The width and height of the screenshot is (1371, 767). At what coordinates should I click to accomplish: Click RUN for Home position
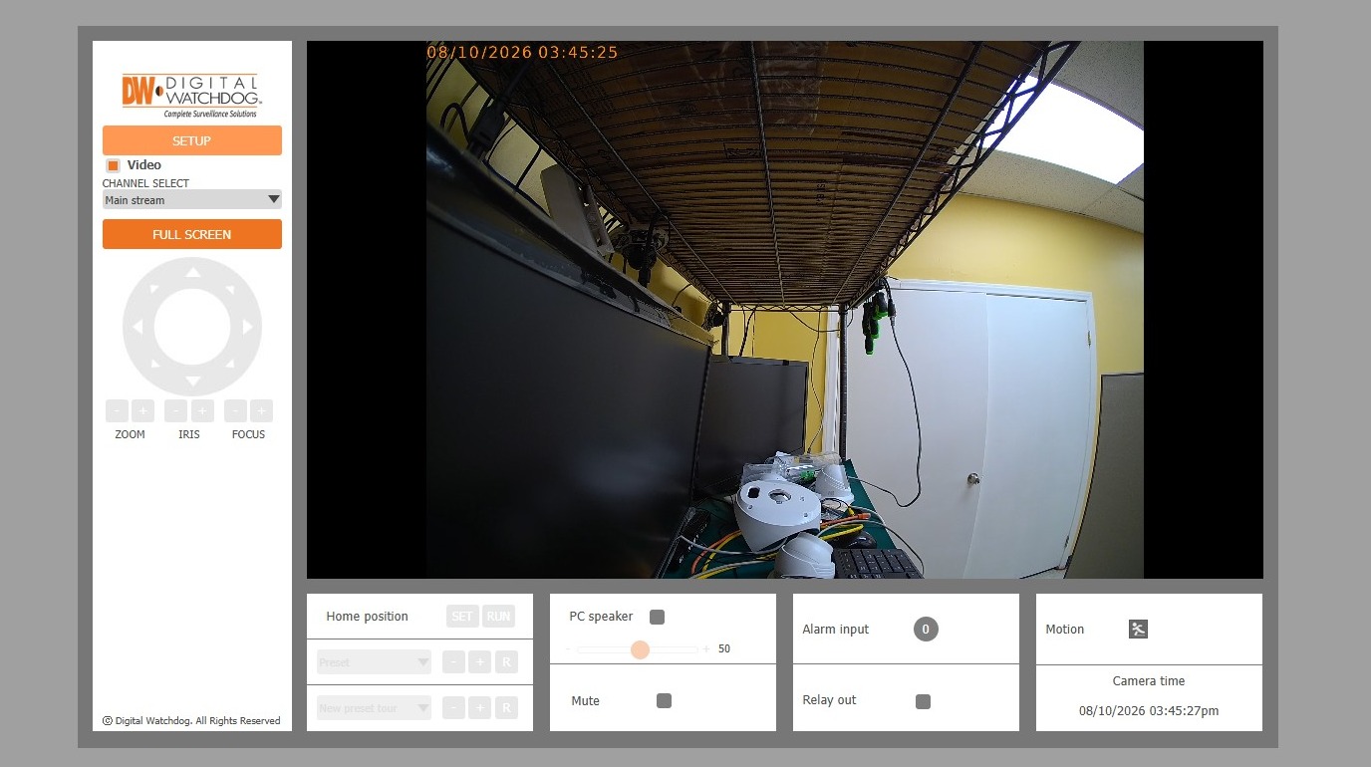pyautogui.click(x=499, y=616)
